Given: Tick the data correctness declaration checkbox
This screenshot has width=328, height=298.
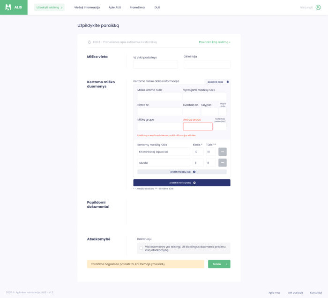Looking at the screenshot, I should pos(141,248).
